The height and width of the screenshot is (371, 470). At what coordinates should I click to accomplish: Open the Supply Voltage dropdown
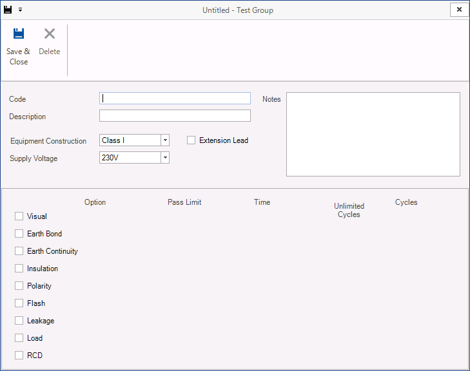coord(165,158)
